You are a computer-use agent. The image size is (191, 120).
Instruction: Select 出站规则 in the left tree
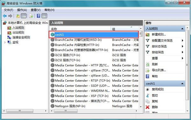point(18,33)
